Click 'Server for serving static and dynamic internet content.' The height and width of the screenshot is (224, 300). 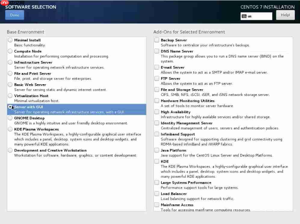[60, 90]
